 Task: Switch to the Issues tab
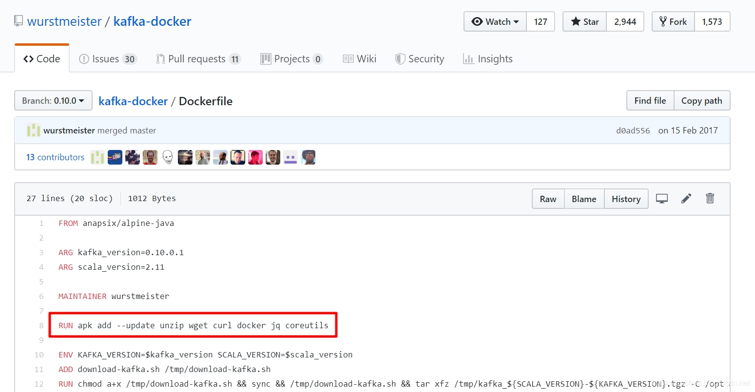coord(108,59)
